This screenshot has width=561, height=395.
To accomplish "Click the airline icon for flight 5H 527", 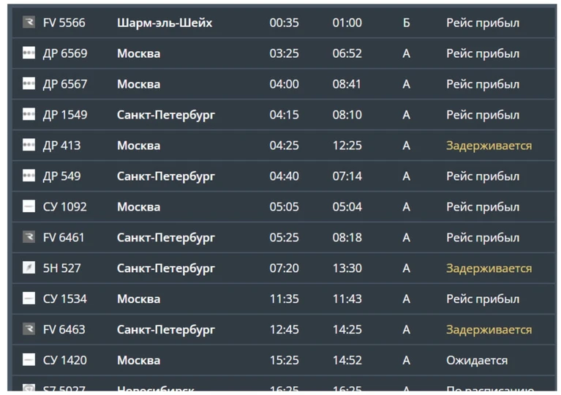I will pos(29,268).
